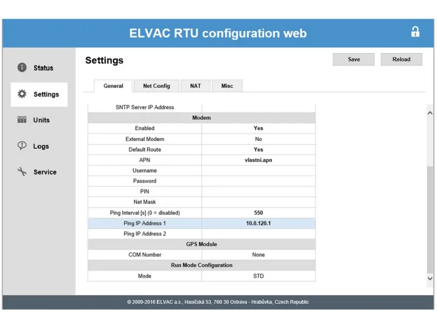
Task: Toggle the modem Enabled value
Action: pos(258,128)
